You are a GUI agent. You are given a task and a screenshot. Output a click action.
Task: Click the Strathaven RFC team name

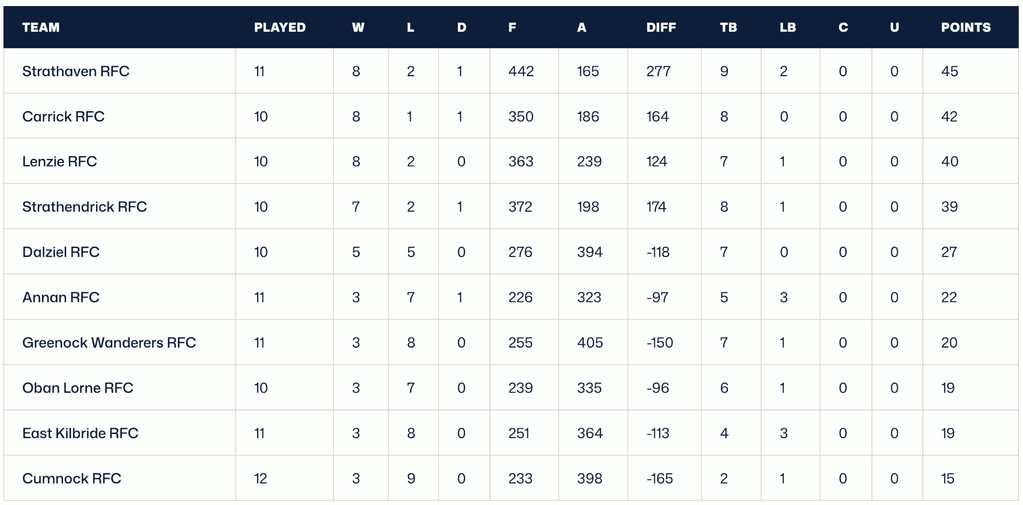click(76, 71)
